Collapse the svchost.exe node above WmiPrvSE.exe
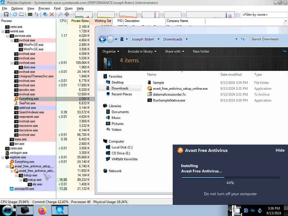The image size is (288, 216). pyautogui.click(x=12, y=40)
